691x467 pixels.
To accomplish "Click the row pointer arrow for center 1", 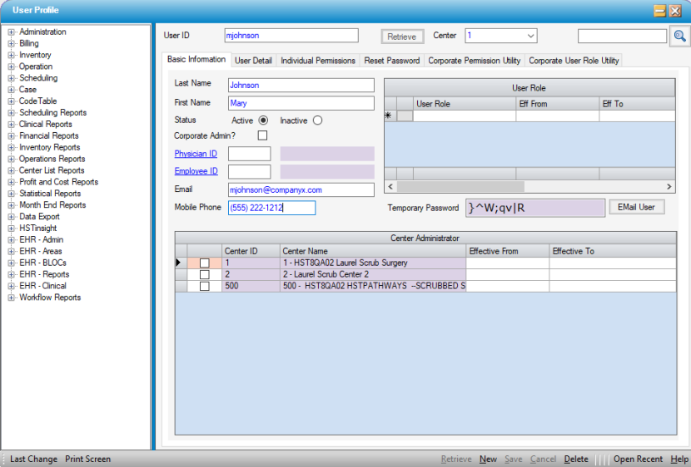I will coord(180,263).
